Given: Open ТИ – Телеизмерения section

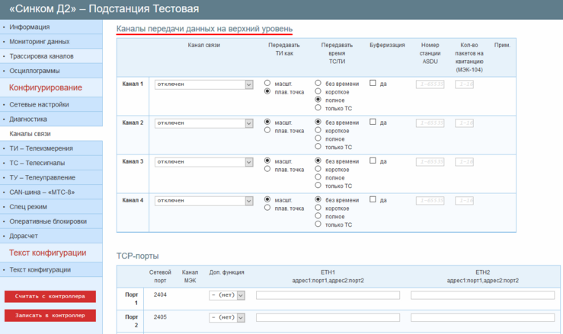Looking at the screenshot, I should 41,148.
